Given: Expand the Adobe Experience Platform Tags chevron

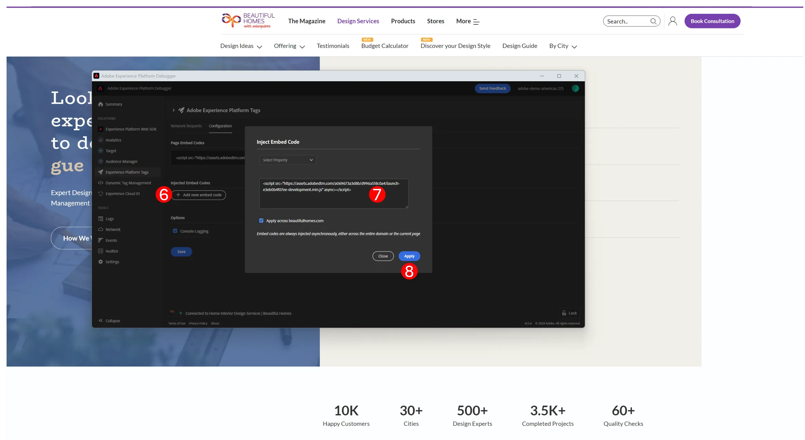Looking at the screenshot, I should click(x=174, y=110).
